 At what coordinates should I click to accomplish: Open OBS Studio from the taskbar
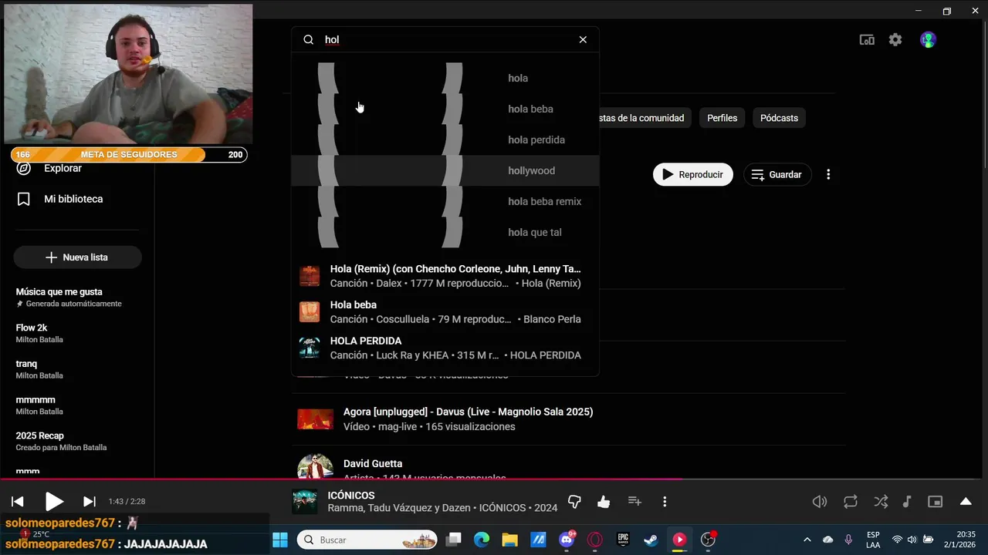click(x=708, y=540)
